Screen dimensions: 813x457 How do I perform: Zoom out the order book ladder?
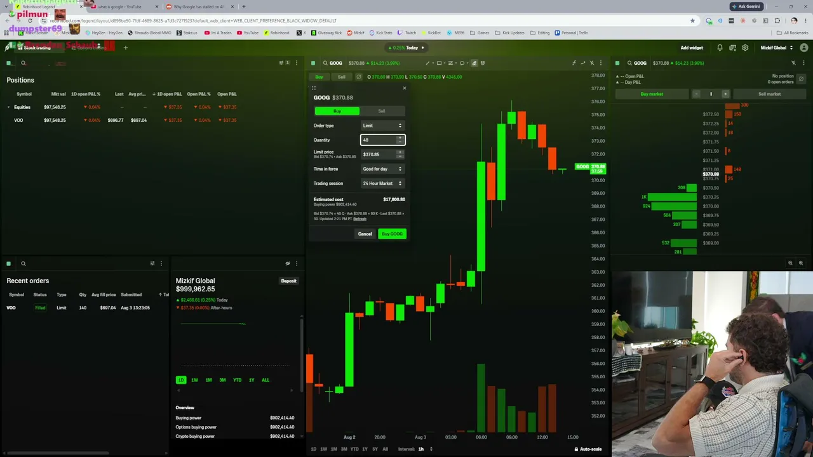[791, 263]
